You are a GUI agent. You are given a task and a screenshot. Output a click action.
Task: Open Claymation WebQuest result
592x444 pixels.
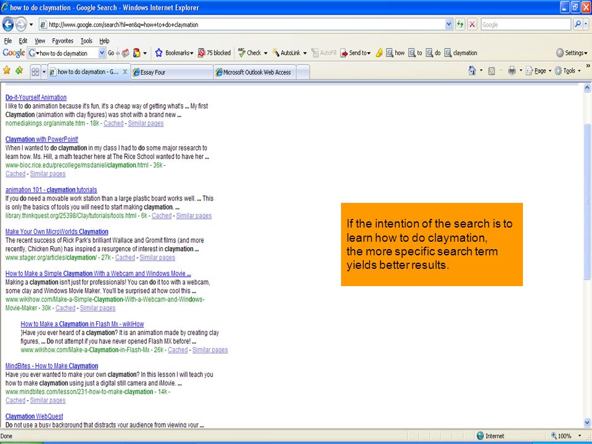(35, 416)
